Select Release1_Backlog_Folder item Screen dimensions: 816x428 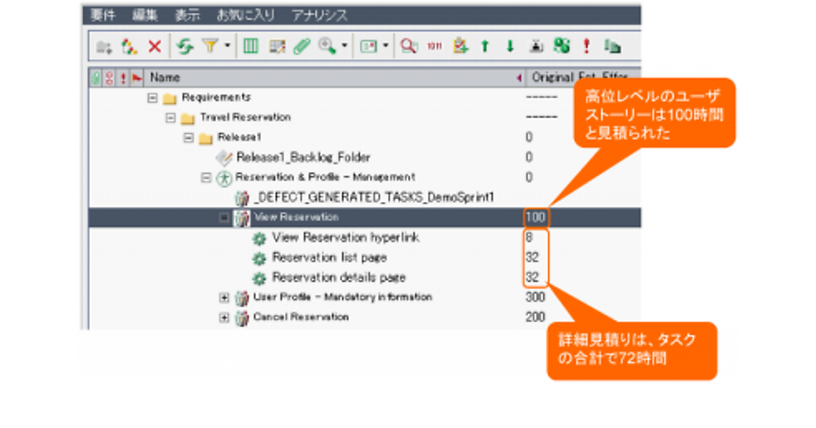[x=303, y=158]
